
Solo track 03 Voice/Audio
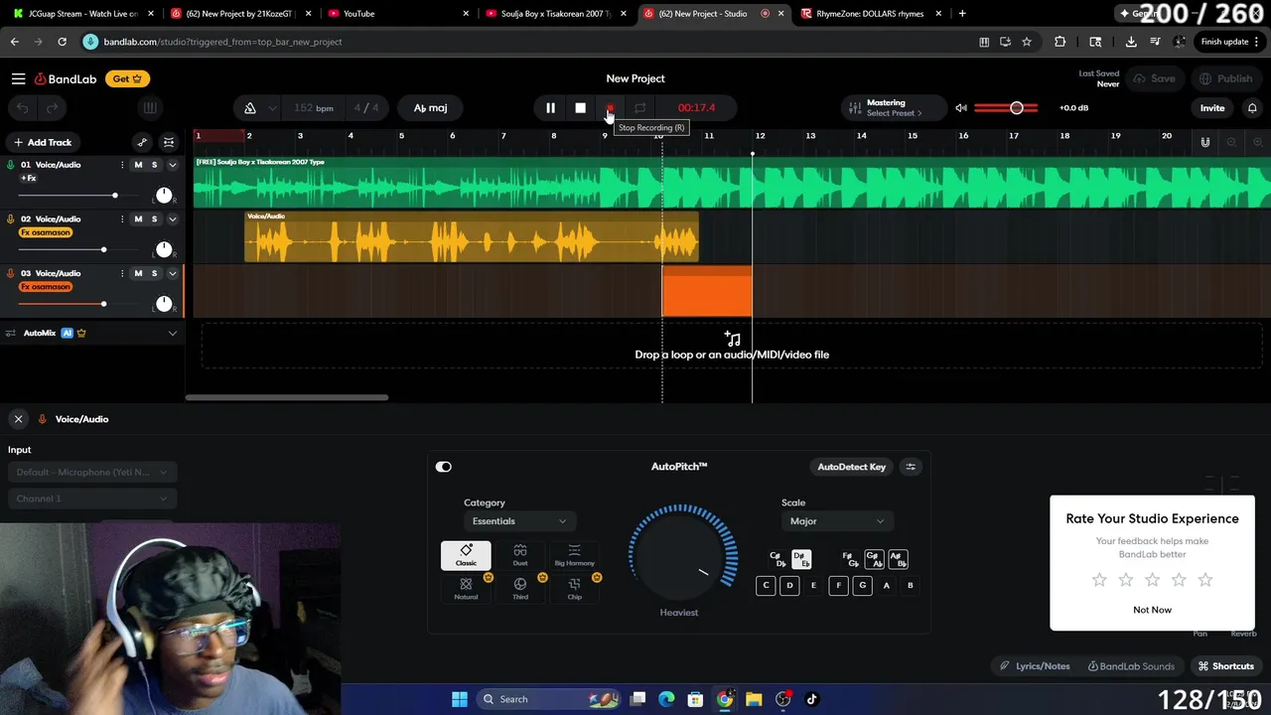pos(154,274)
